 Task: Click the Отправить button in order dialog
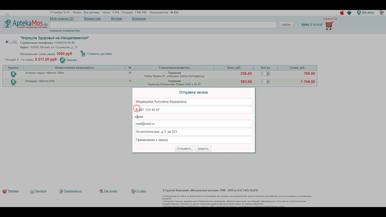pos(184,149)
